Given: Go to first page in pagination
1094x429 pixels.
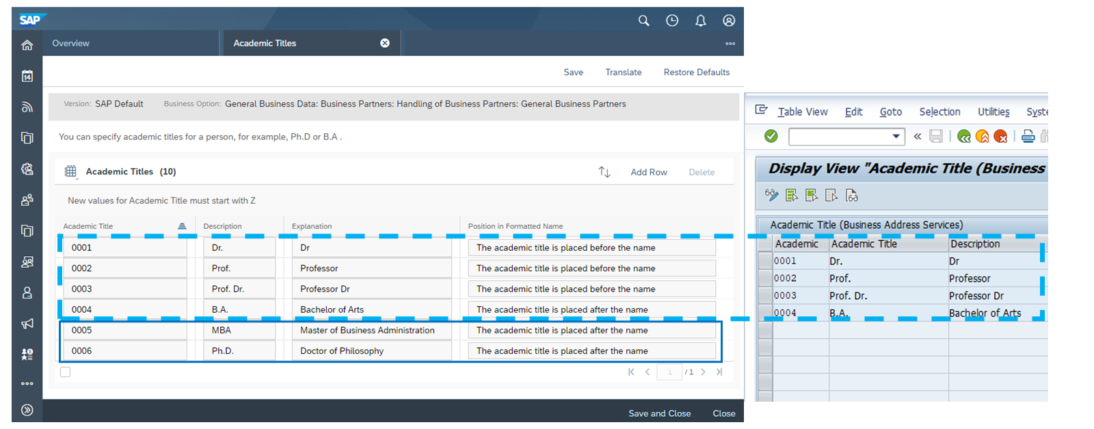Looking at the screenshot, I should click(x=631, y=372).
